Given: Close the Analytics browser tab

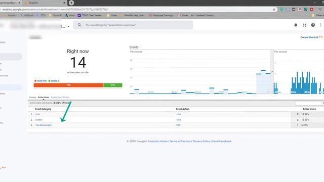Looking at the screenshot, I should pyautogui.click(x=64, y=3).
